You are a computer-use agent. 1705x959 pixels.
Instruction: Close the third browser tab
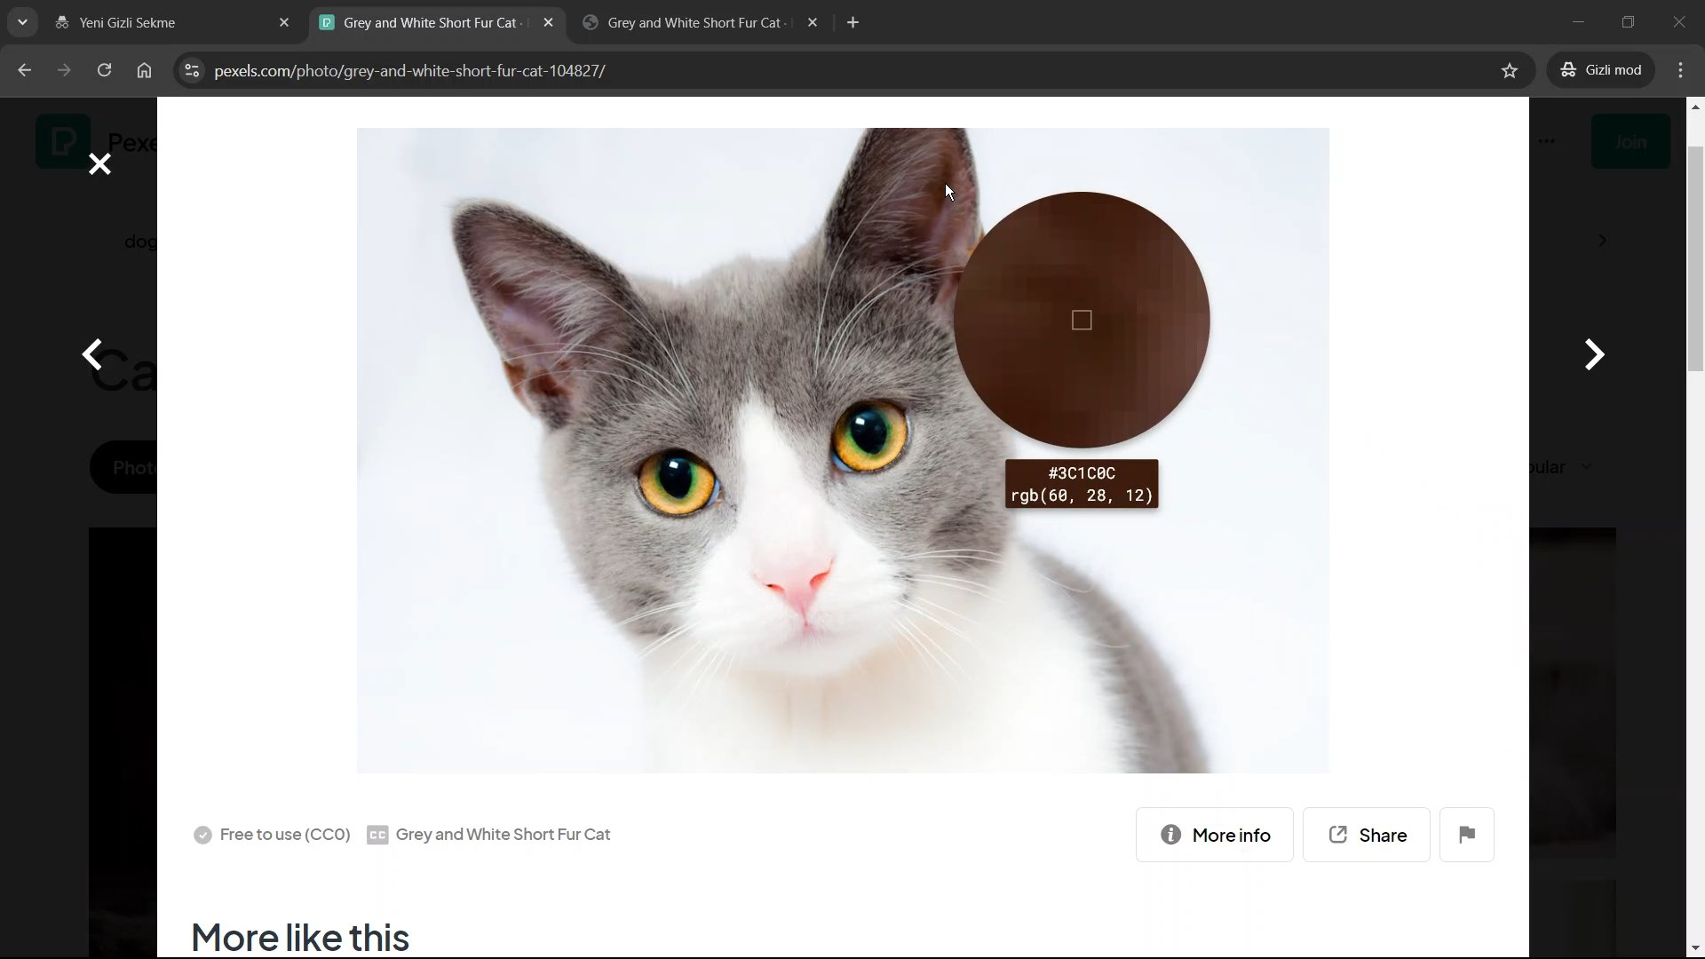[812, 23]
